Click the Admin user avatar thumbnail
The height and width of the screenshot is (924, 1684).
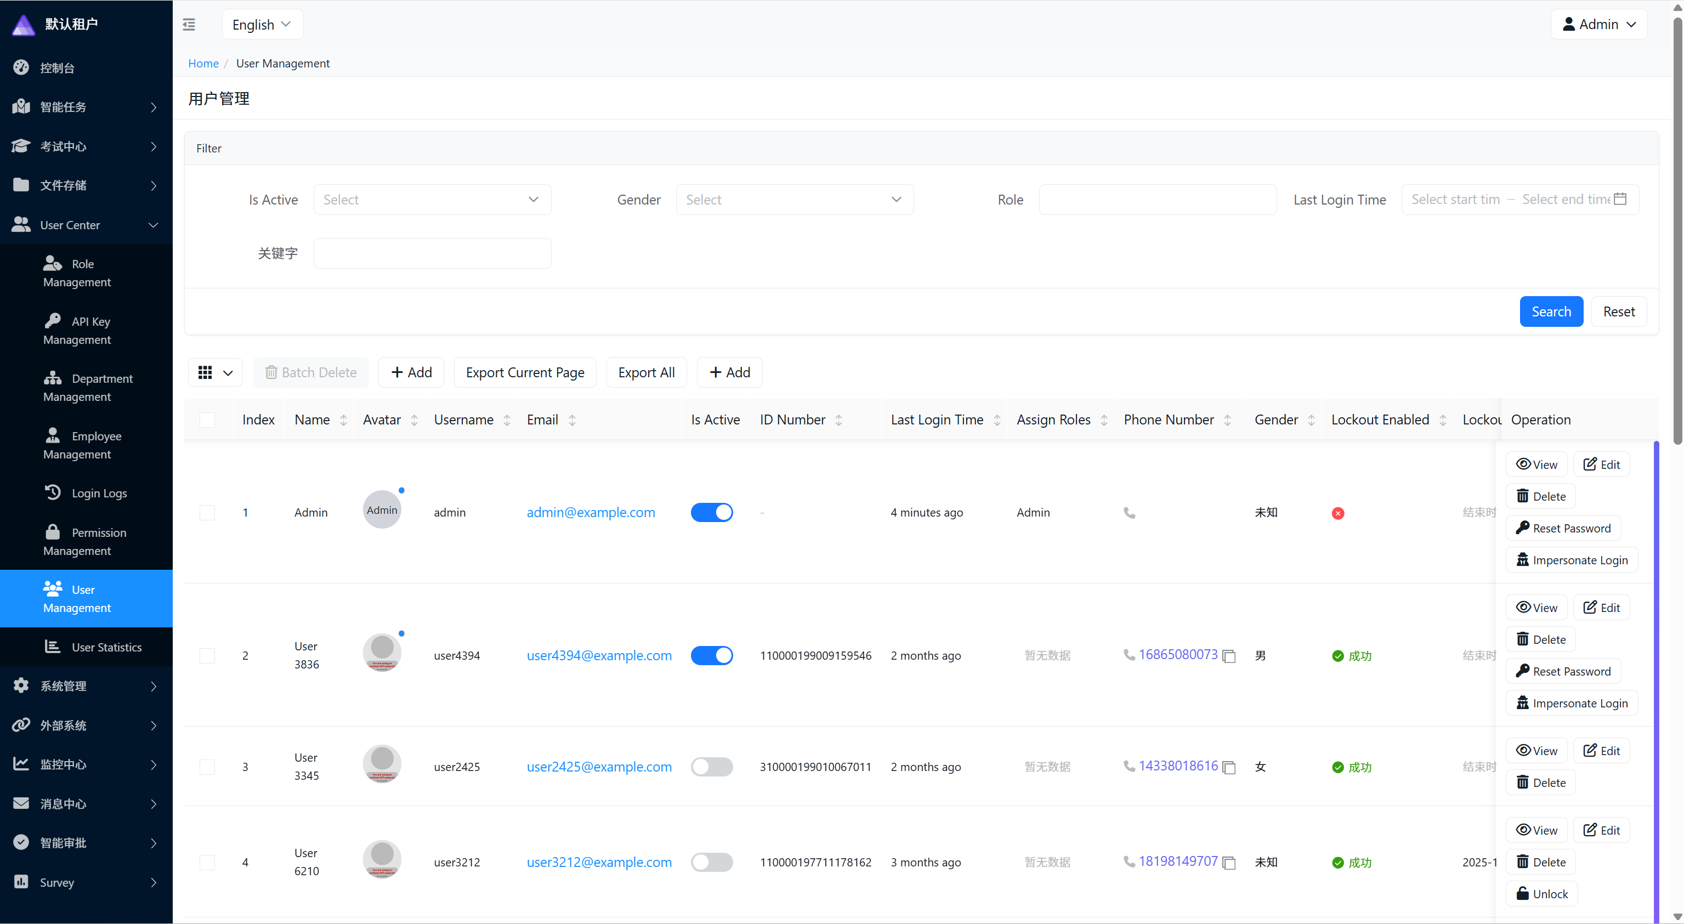point(382,510)
